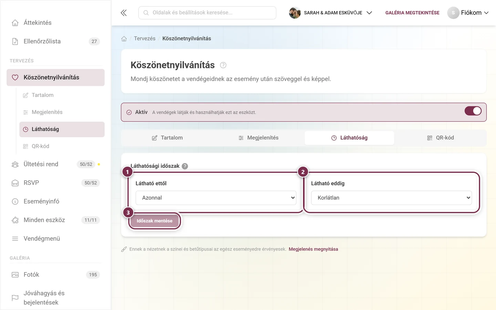496x310 pixels.
Task: Click the Ültetési rend people icon
Action: 15,164
